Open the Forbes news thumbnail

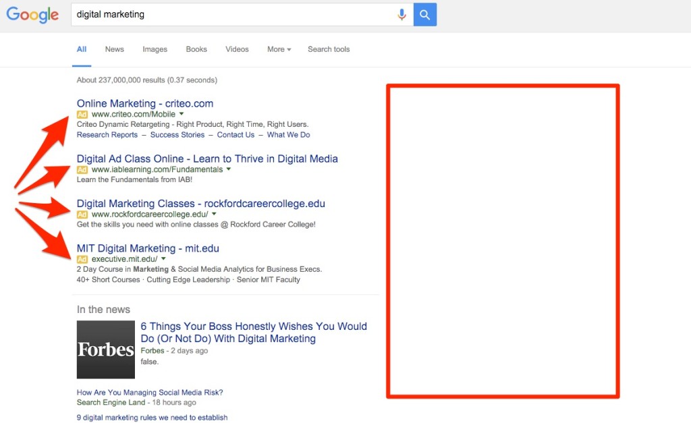pos(106,349)
